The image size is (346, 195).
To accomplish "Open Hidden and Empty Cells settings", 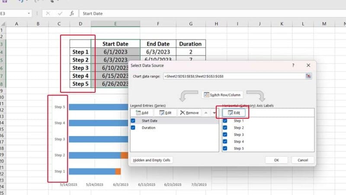I will click(152, 160).
